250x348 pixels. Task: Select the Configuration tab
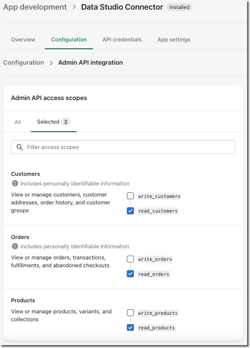pyautogui.click(x=69, y=40)
